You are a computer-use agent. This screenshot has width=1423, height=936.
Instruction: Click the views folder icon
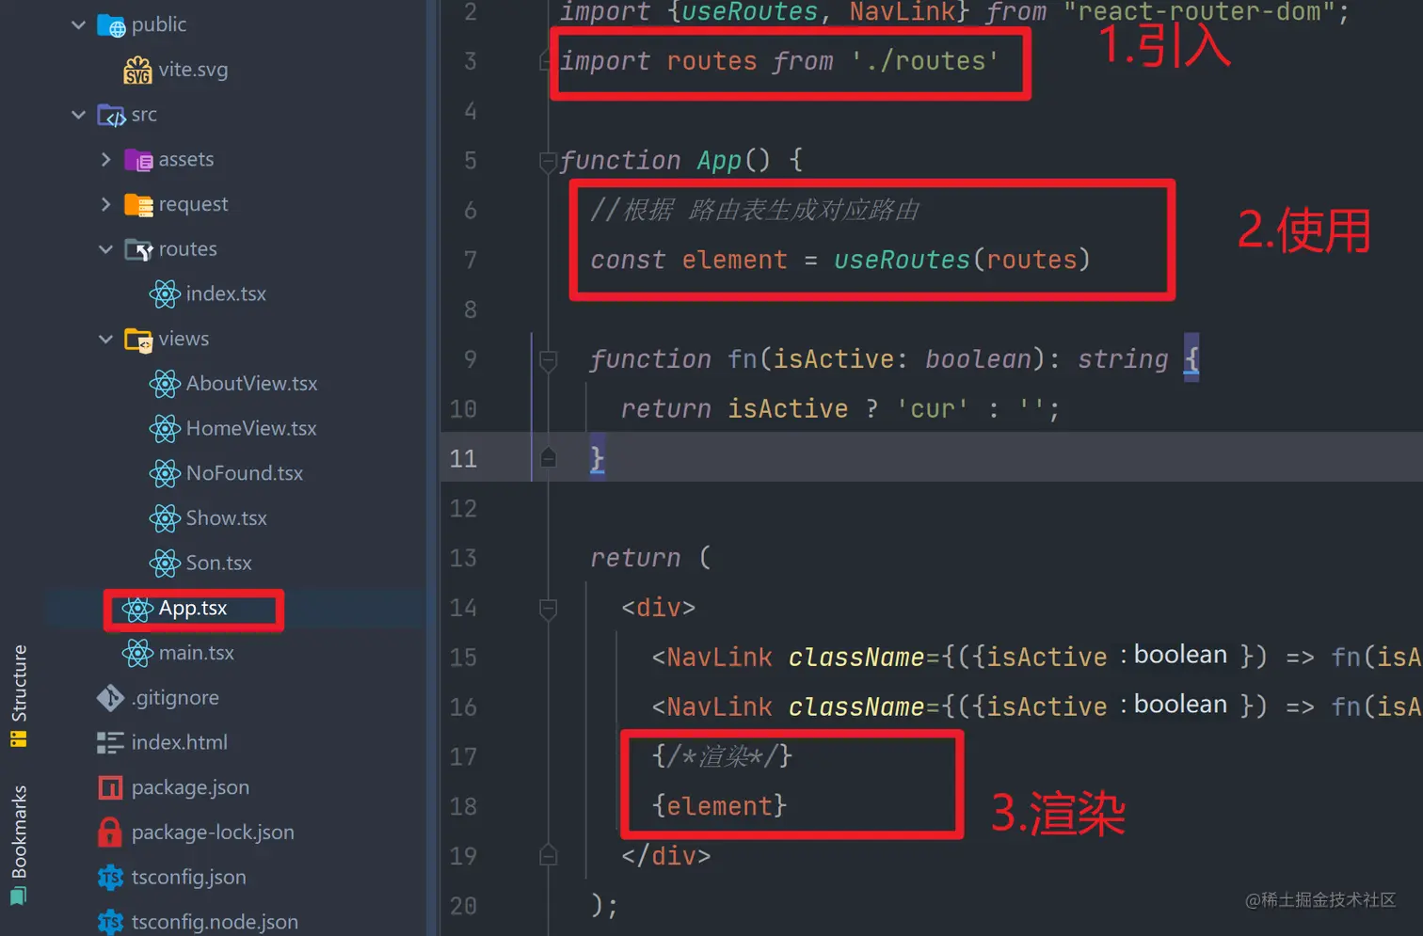tap(138, 340)
